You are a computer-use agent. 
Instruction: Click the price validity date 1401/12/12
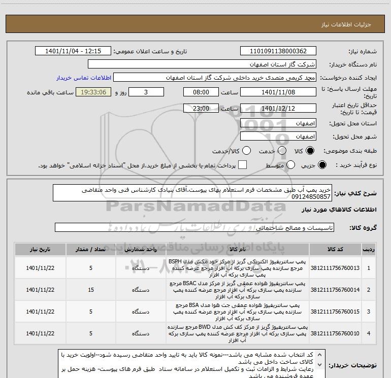click(278, 109)
